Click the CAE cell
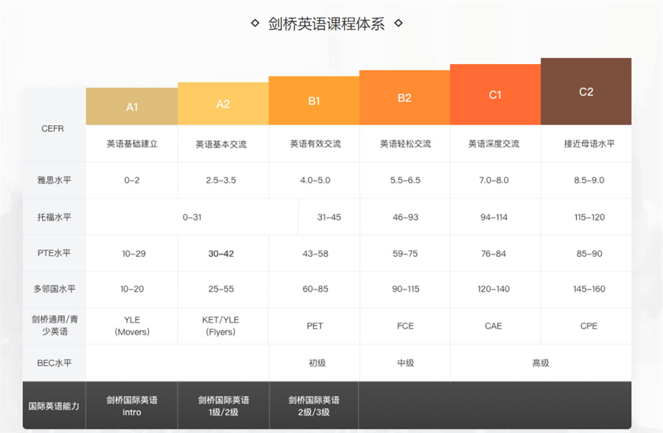The width and height of the screenshot is (663, 433). tap(494, 326)
